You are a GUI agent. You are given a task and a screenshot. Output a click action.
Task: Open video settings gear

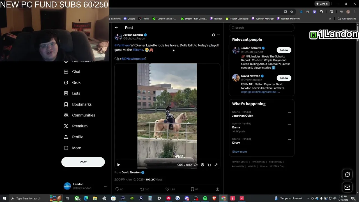pos(202,165)
